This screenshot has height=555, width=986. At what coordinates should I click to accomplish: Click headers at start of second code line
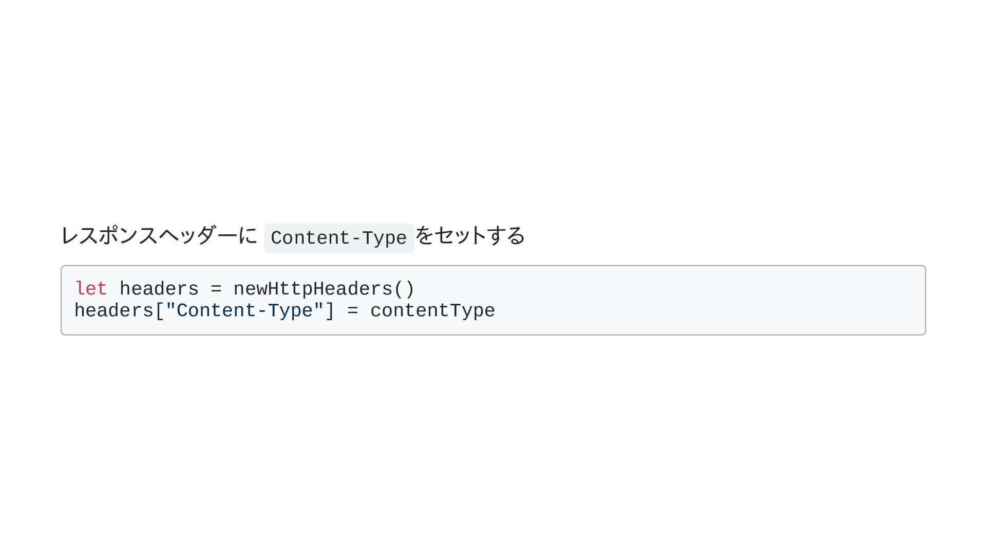(x=114, y=310)
